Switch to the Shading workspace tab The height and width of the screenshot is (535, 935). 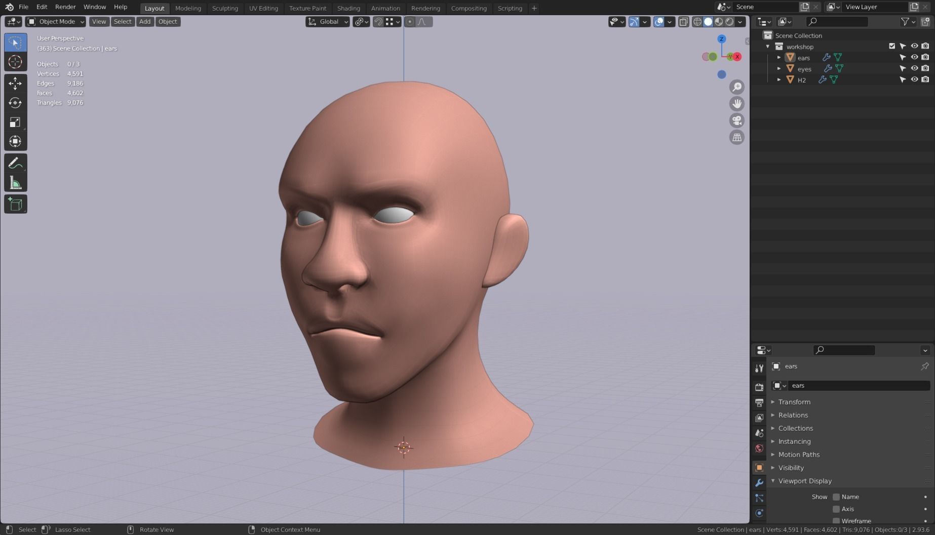click(348, 8)
